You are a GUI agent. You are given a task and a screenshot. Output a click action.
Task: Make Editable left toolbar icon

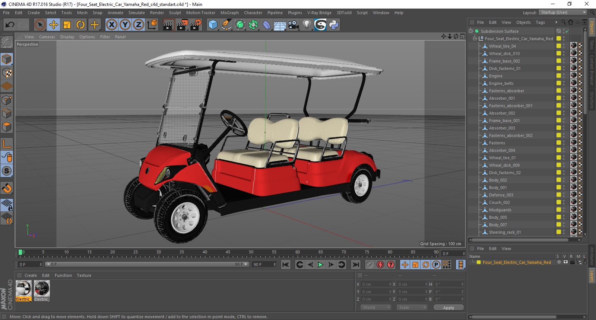pos(7,42)
